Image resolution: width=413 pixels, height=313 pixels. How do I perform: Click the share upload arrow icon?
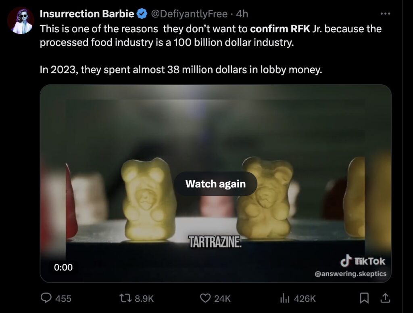(386, 298)
